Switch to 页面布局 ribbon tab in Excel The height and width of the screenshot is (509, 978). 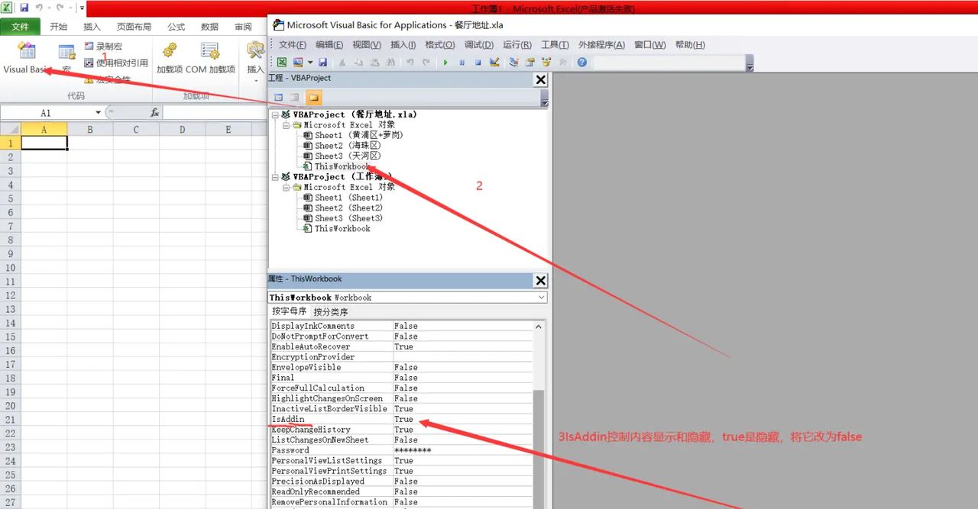[134, 27]
